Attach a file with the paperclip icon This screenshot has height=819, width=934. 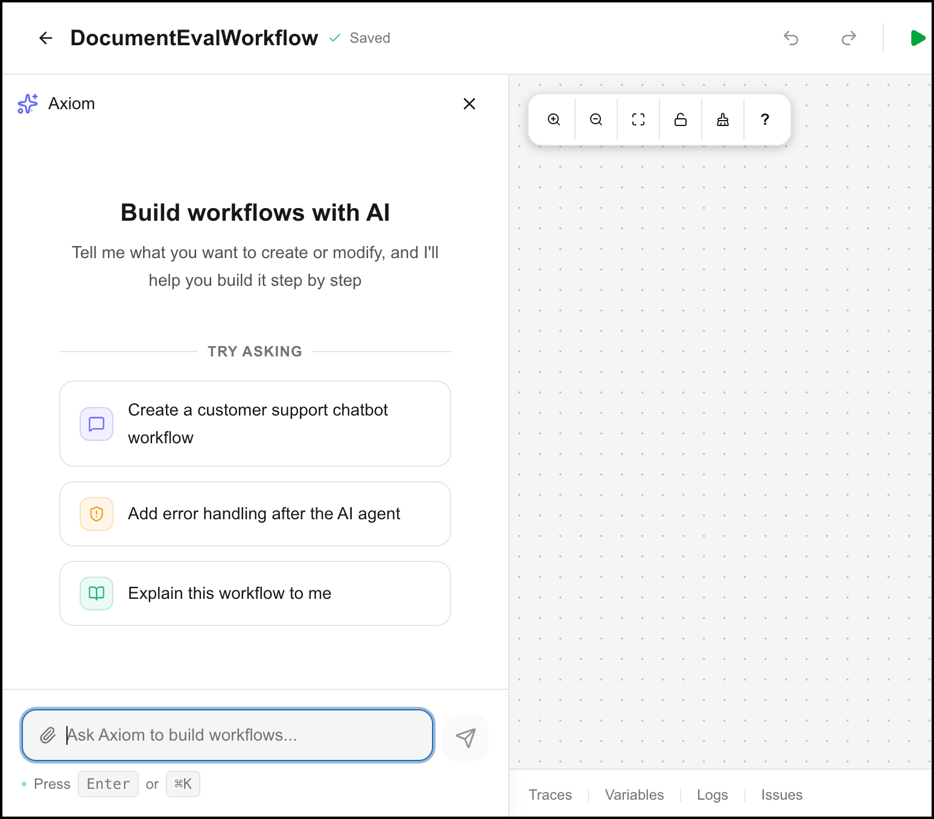(48, 735)
